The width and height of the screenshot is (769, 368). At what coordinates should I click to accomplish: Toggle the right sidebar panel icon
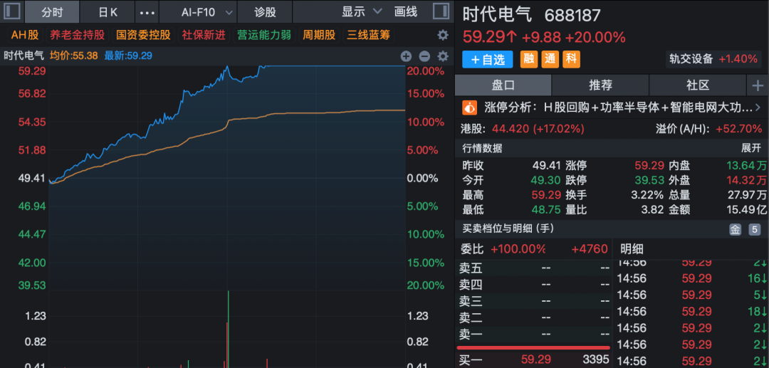coord(441,12)
